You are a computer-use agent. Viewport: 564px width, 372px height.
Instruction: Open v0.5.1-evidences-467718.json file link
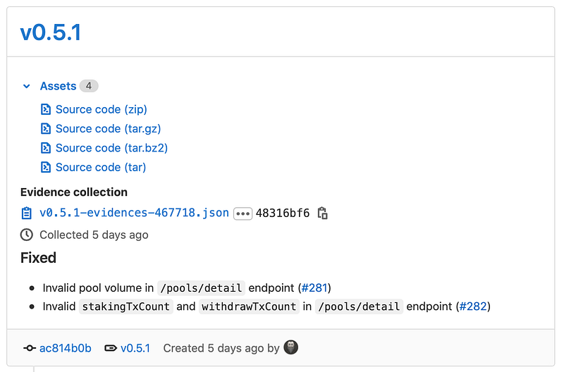coord(134,213)
